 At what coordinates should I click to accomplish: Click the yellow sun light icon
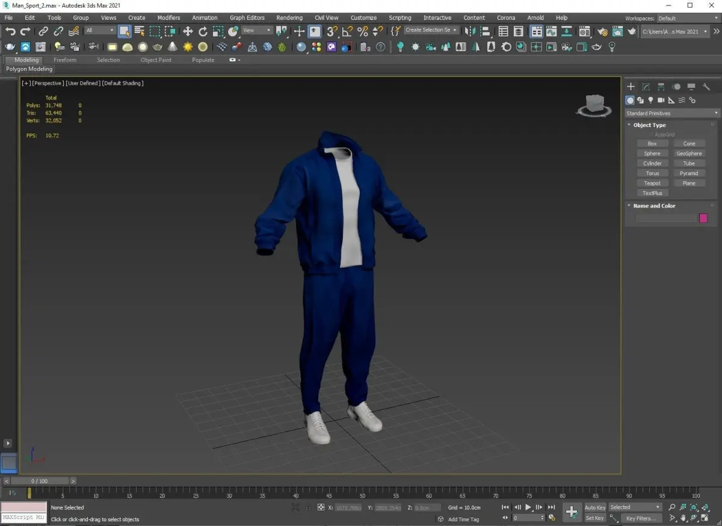click(x=188, y=47)
